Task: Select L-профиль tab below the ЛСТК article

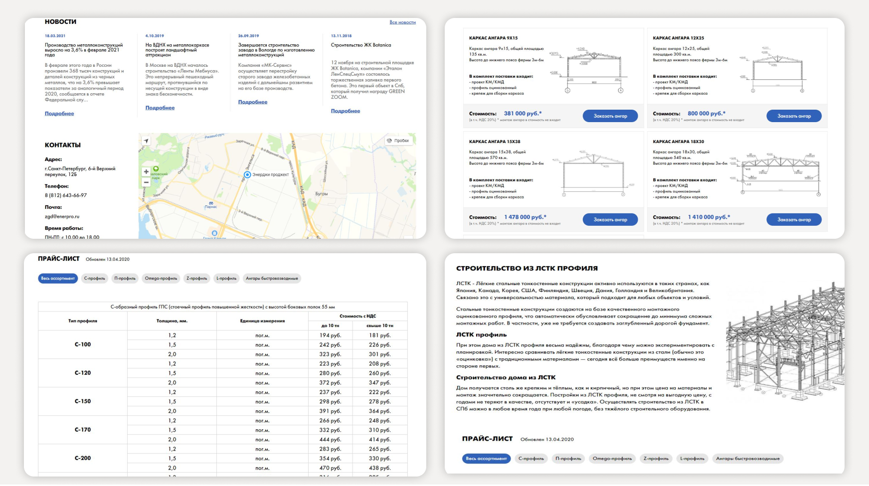Action: click(692, 459)
